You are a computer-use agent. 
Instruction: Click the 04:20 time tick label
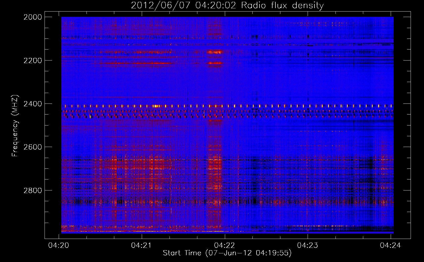(59, 245)
